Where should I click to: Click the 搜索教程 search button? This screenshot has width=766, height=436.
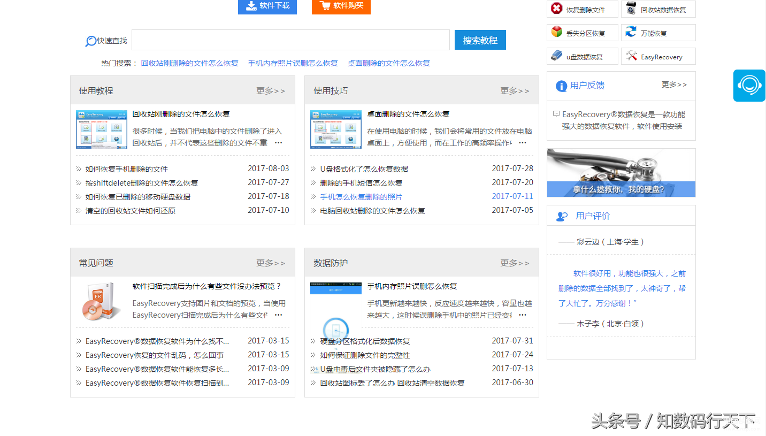(480, 40)
